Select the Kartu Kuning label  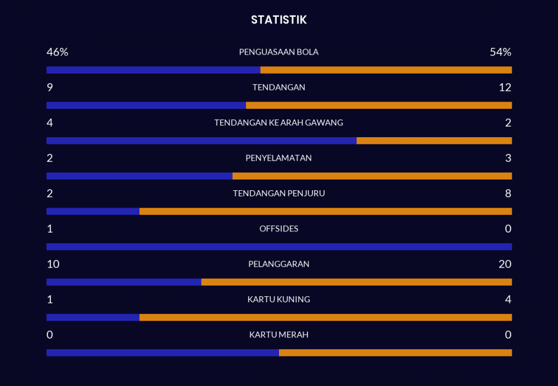tap(278, 300)
